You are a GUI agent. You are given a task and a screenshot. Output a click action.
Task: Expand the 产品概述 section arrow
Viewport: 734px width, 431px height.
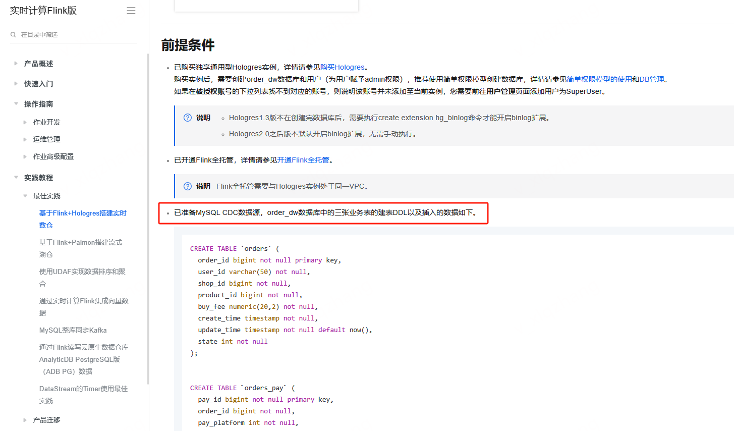[16, 64]
